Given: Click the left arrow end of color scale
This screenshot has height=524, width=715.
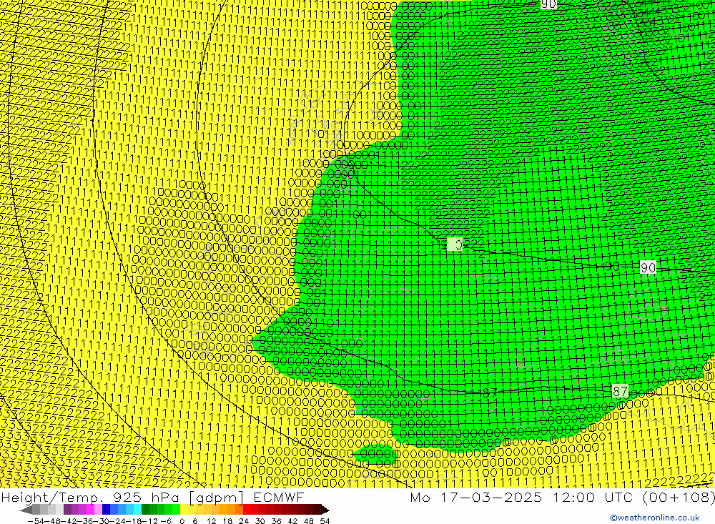Looking at the screenshot, I should coord(26,510).
